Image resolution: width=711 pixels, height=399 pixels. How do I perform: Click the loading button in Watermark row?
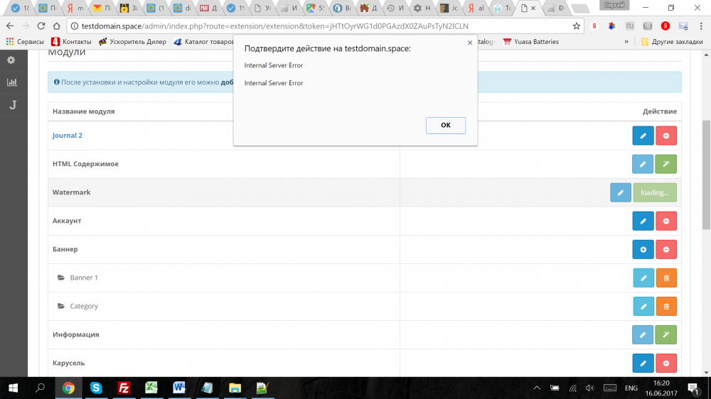[655, 192]
